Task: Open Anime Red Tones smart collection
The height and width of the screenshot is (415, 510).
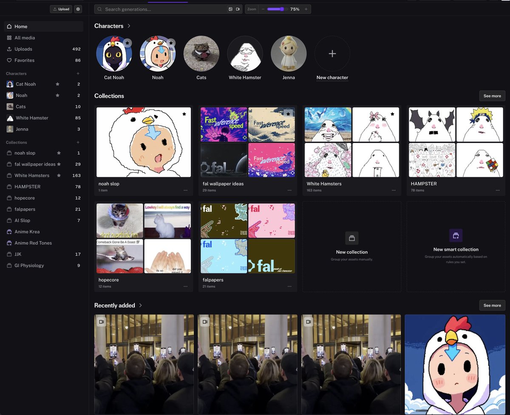Action: pyautogui.click(x=43, y=243)
